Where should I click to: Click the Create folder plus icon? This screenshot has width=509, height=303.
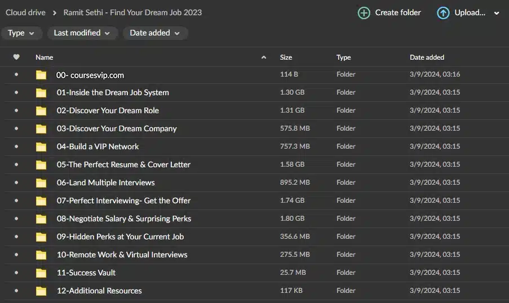pos(364,13)
